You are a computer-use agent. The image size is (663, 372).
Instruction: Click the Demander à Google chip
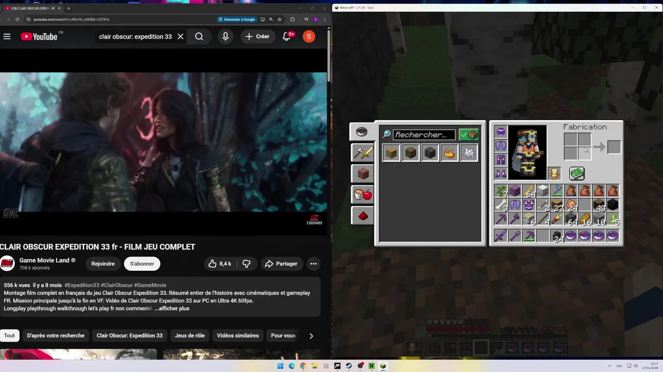[x=237, y=19]
